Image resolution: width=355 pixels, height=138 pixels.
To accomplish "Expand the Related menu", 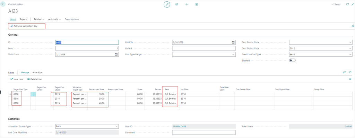I will pyautogui.click(x=39, y=19).
